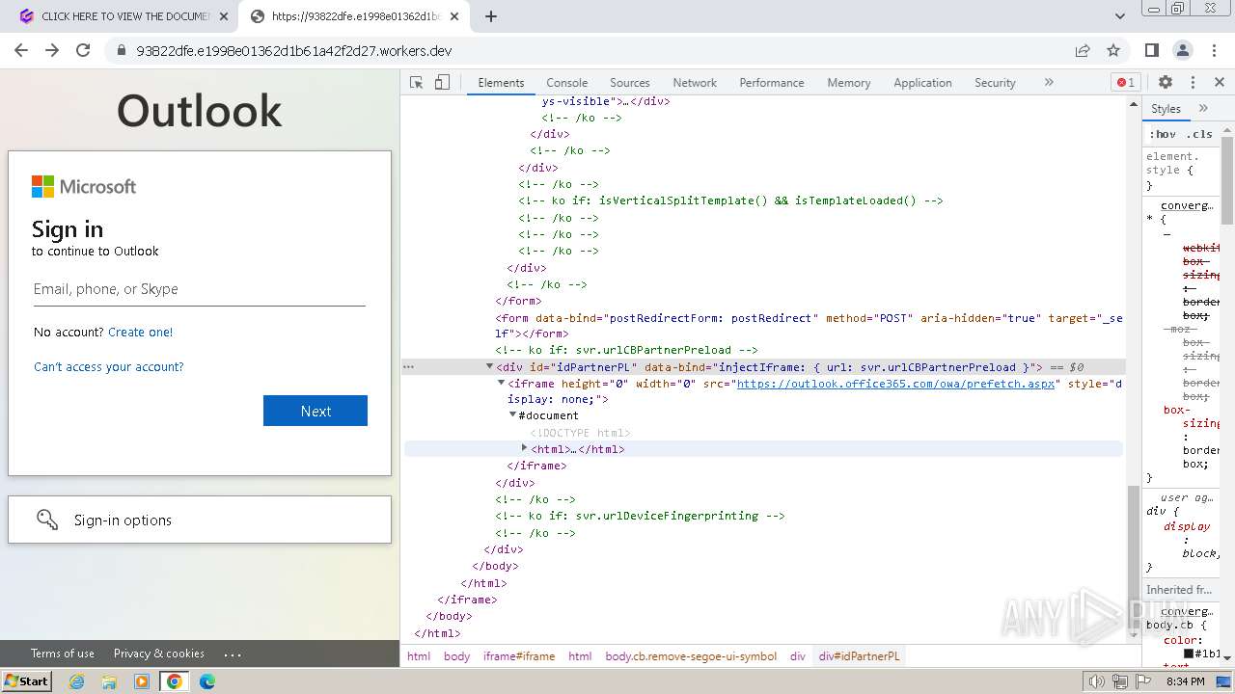Click the Next button
The image size is (1235, 694).
pos(316,411)
